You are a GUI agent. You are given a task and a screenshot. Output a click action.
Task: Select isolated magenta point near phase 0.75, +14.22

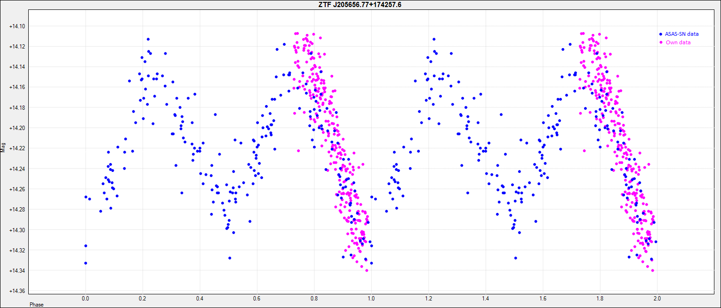[x=298, y=151]
